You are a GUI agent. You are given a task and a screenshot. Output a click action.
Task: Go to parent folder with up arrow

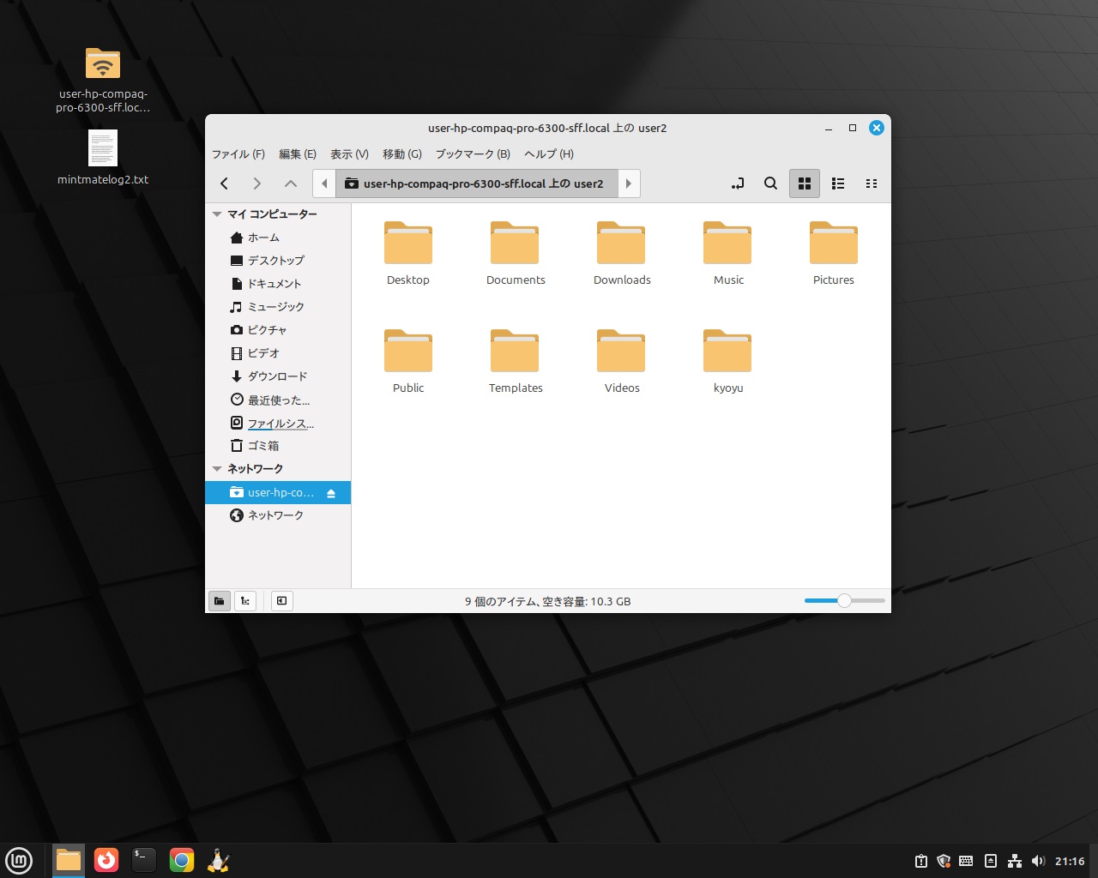click(291, 183)
